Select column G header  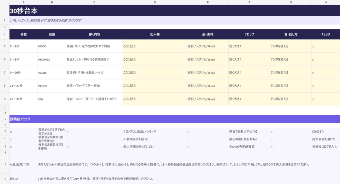pos(291,2)
